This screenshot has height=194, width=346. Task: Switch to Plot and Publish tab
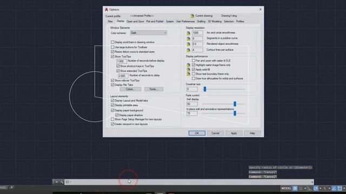click(x=155, y=22)
